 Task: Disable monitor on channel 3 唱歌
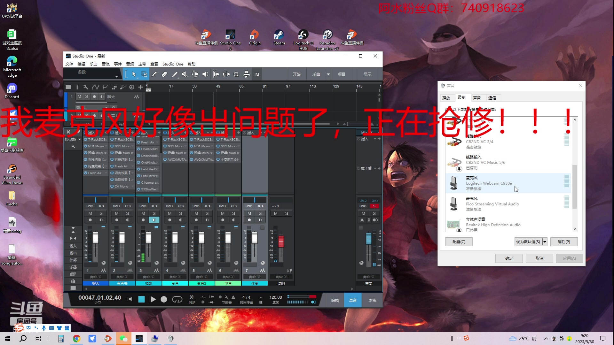(x=154, y=220)
